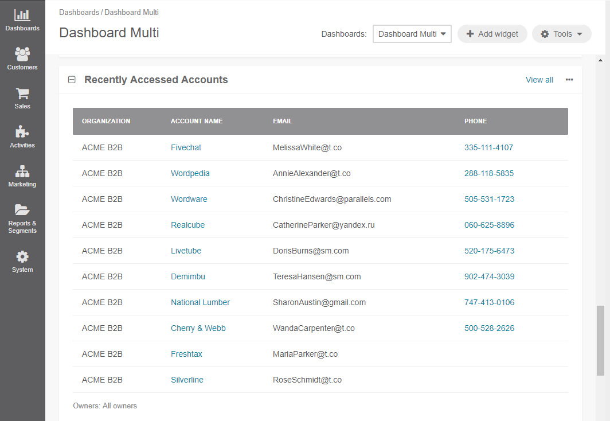Screen dimensions: 610x421
Task: Open the System gear menu
Action: coord(22,262)
